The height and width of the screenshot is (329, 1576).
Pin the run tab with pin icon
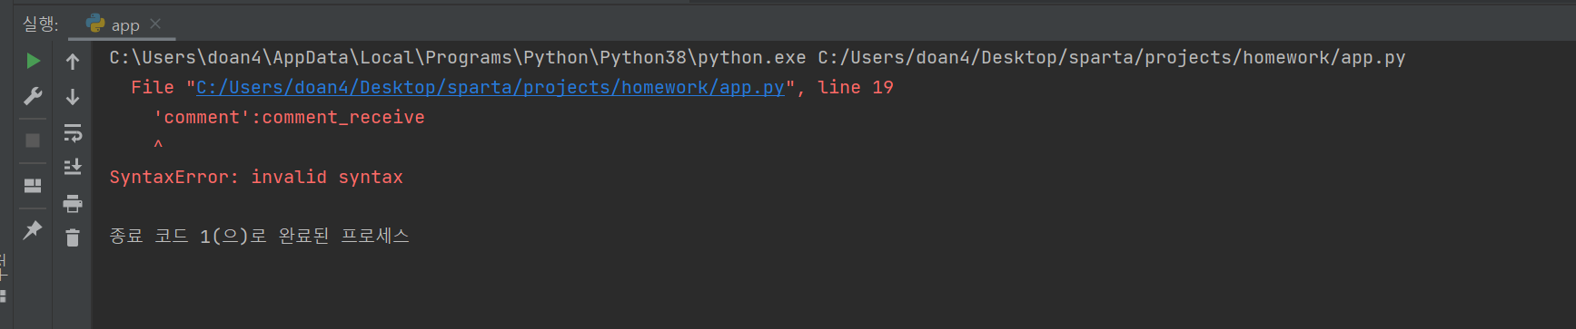pos(33,229)
